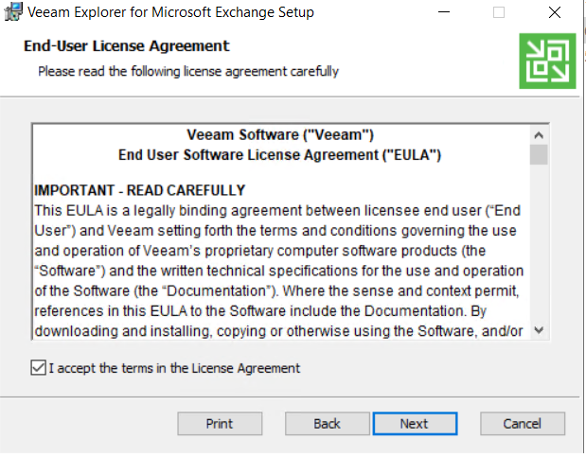Image resolution: width=586 pixels, height=457 pixels.
Task: Click the window title bar text
Action: (x=170, y=12)
